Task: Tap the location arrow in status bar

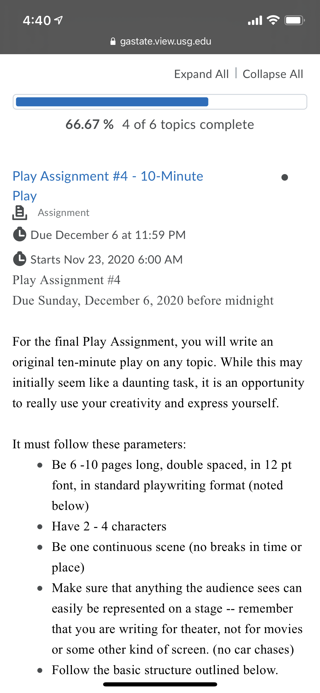Action: pyautogui.click(x=59, y=20)
